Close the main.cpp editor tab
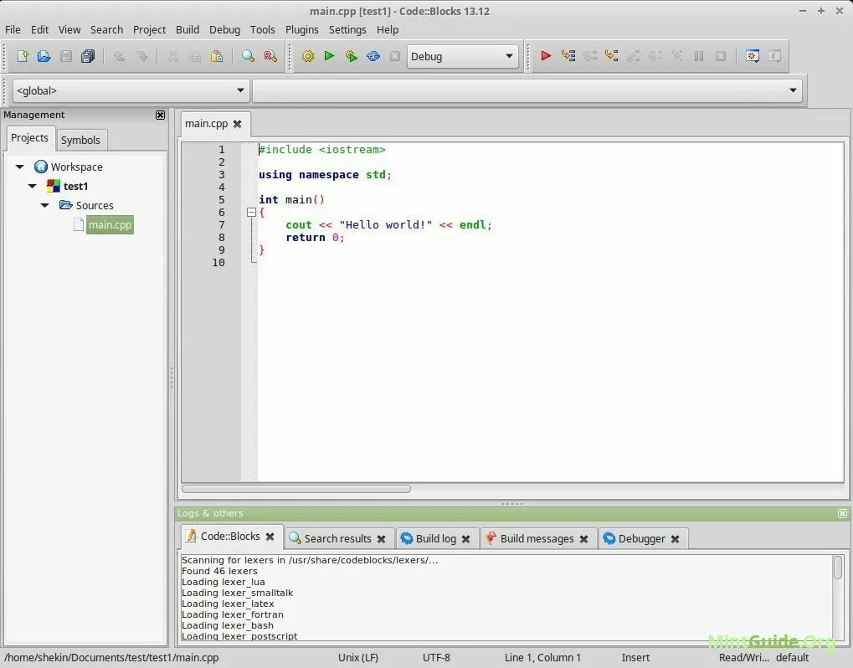 [237, 124]
